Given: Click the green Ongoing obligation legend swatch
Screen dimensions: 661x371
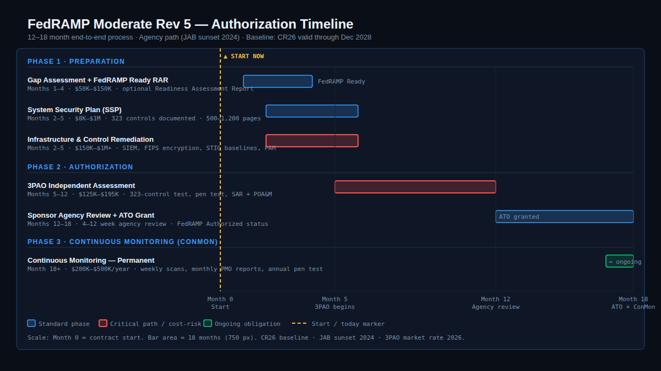Looking at the screenshot, I should pos(208,323).
